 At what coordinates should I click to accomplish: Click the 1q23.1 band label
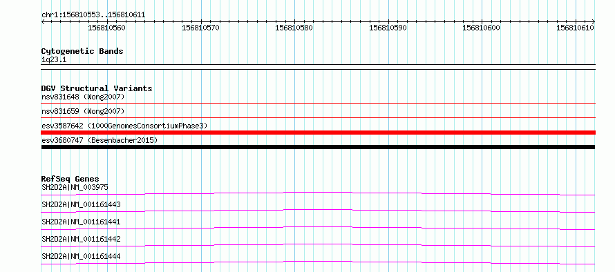pos(51,60)
